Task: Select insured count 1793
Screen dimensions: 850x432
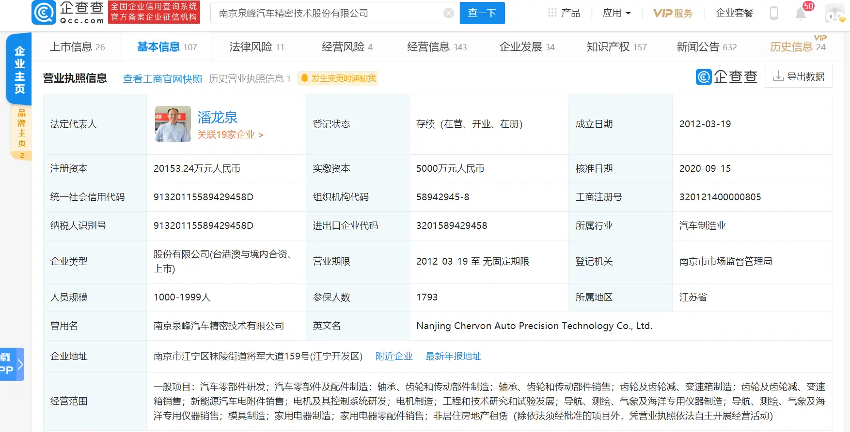Action: (x=427, y=297)
